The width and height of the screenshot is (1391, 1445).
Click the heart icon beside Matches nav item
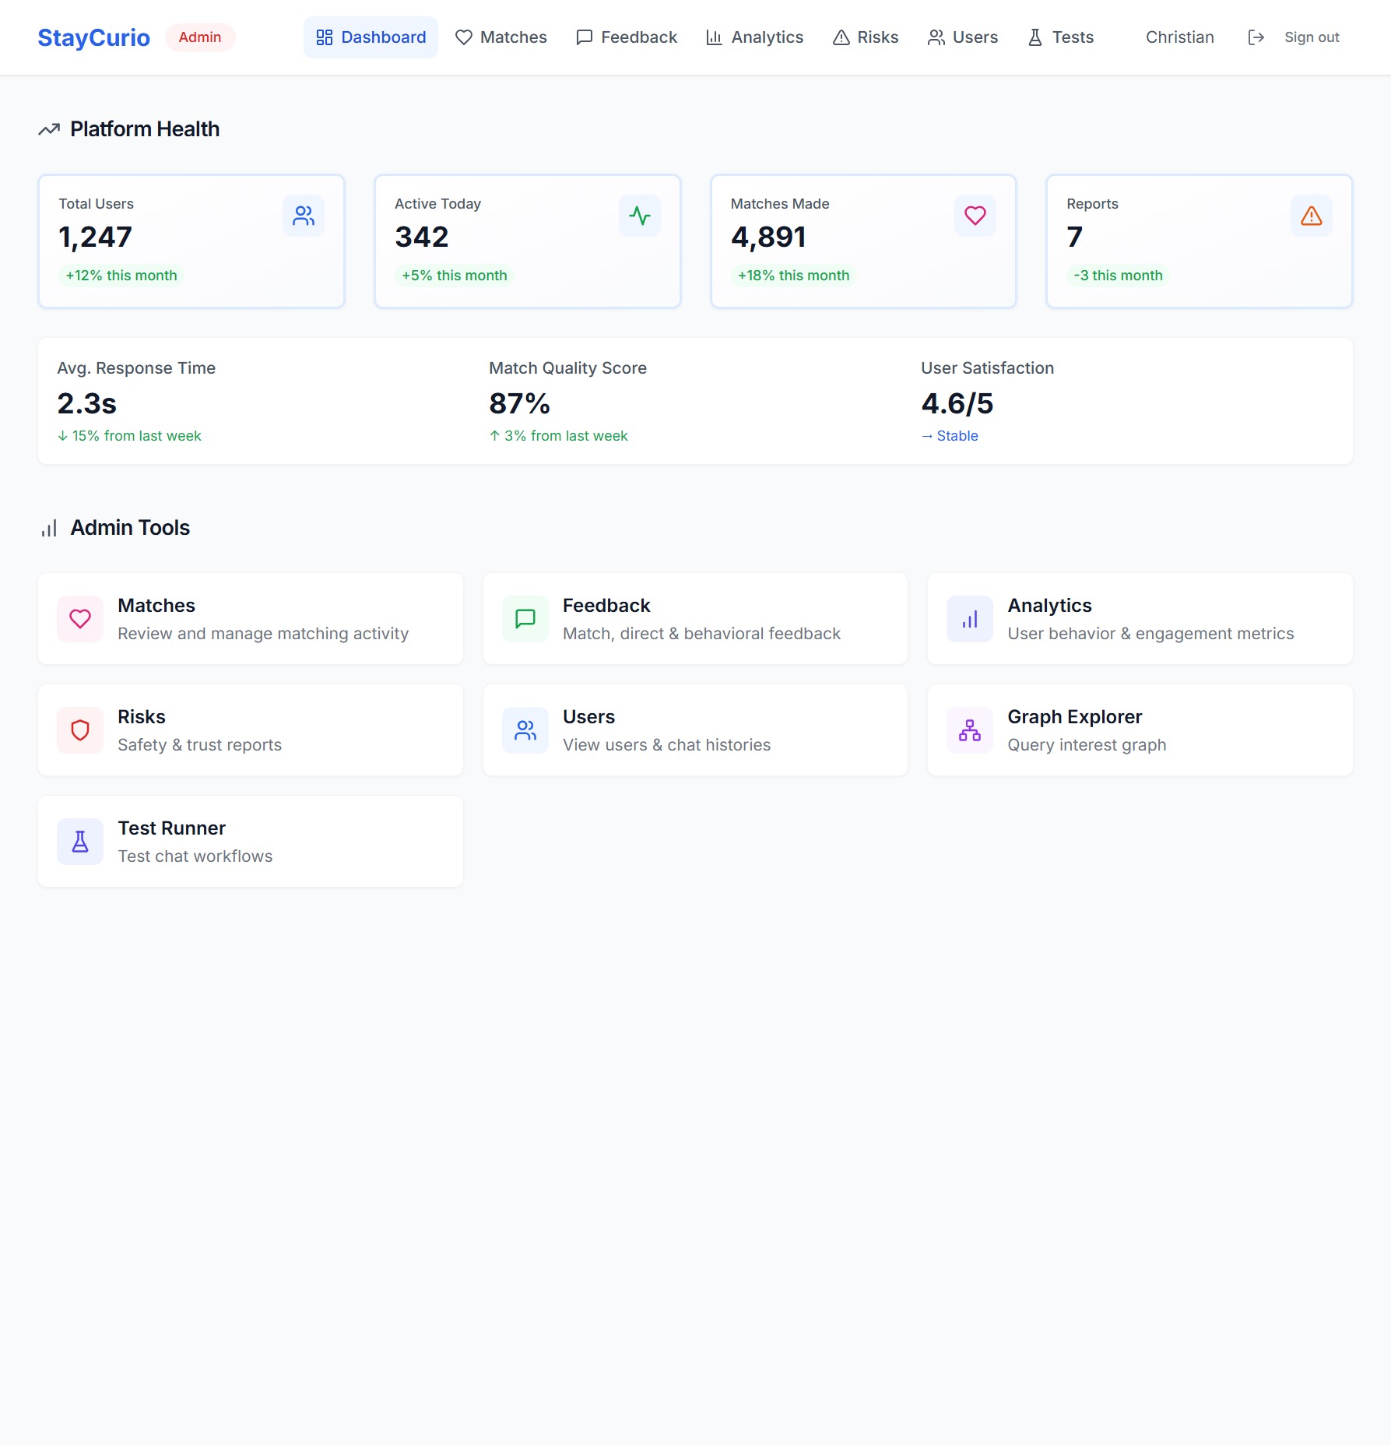pyautogui.click(x=464, y=37)
